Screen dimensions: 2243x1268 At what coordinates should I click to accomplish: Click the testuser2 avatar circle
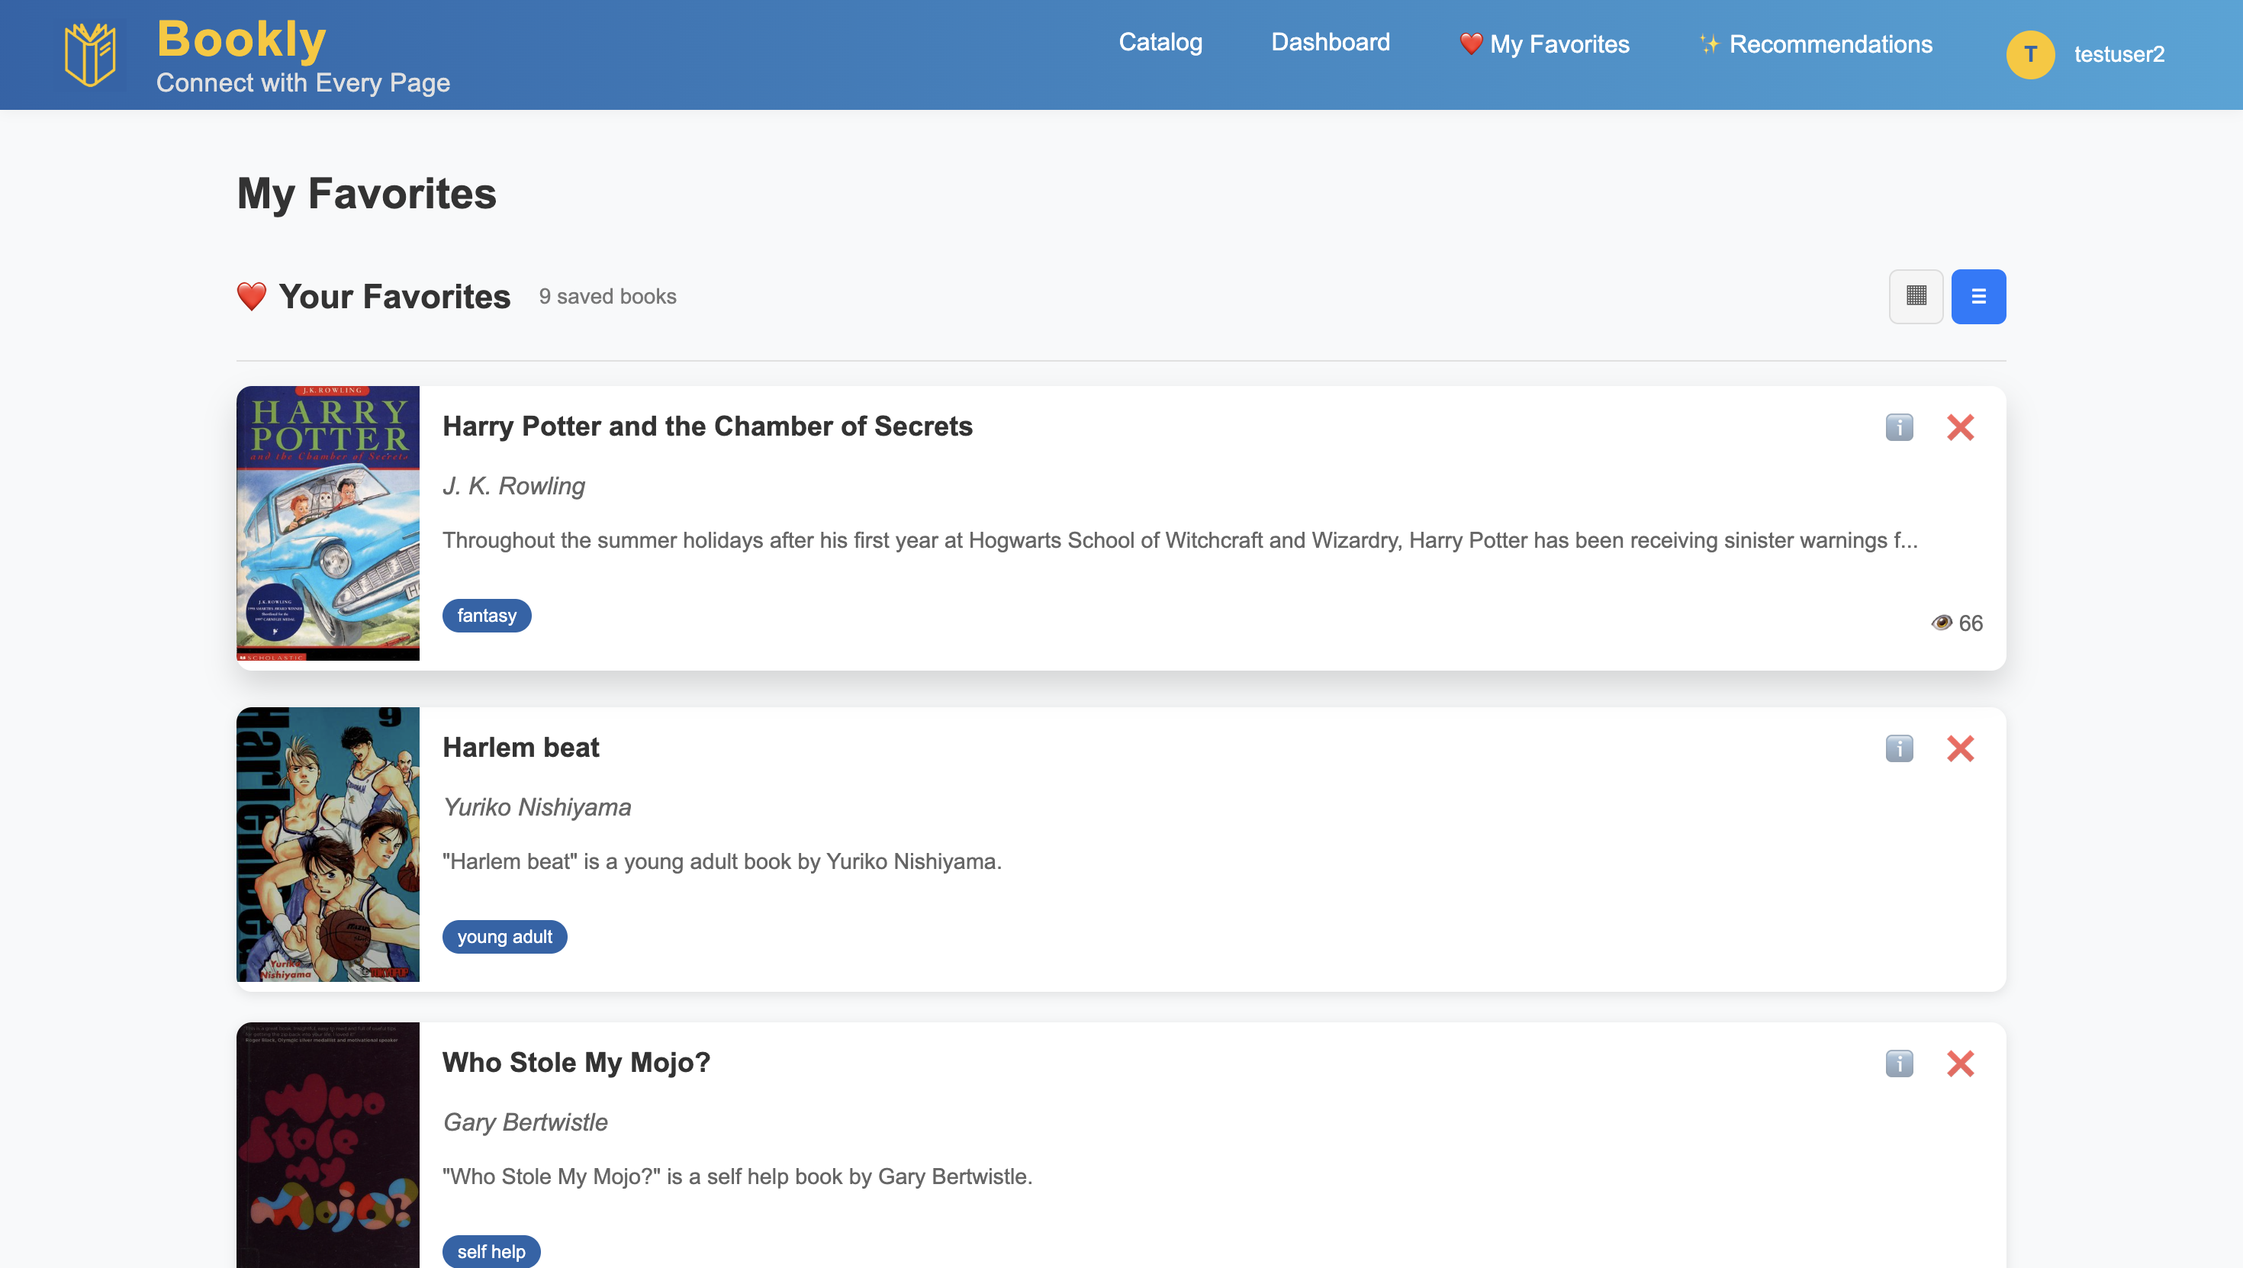2031,55
